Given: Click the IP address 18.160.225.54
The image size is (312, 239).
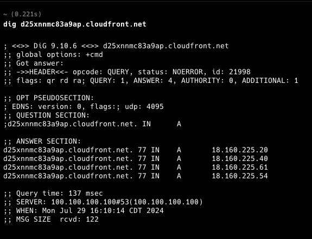Looking at the screenshot, I should pos(240,176).
